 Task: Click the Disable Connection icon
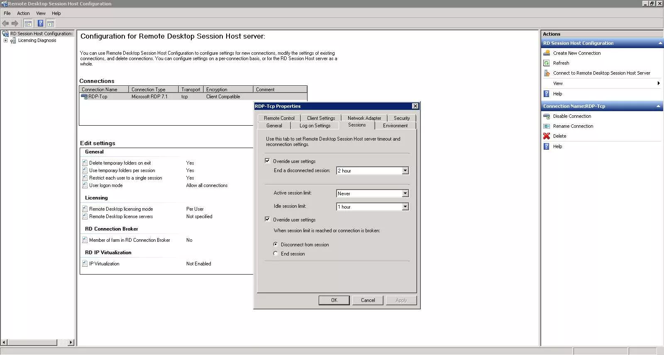pyautogui.click(x=547, y=116)
